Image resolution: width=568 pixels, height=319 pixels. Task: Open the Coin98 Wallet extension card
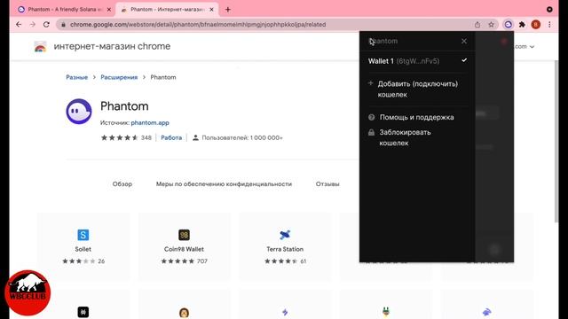click(x=184, y=246)
